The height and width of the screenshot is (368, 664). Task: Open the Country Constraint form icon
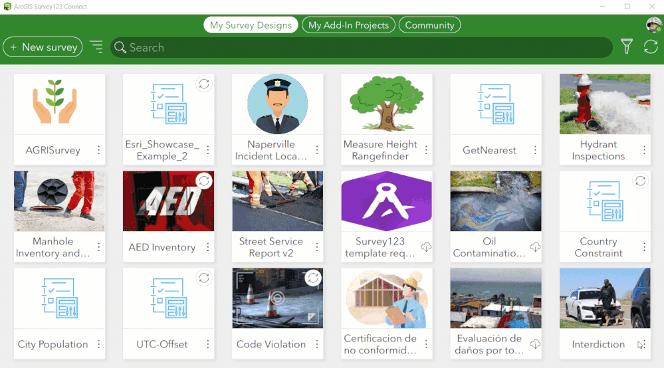pyautogui.click(x=605, y=201)
